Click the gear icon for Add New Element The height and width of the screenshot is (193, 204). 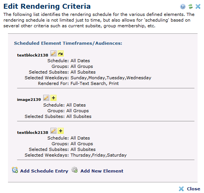[74, 170]
